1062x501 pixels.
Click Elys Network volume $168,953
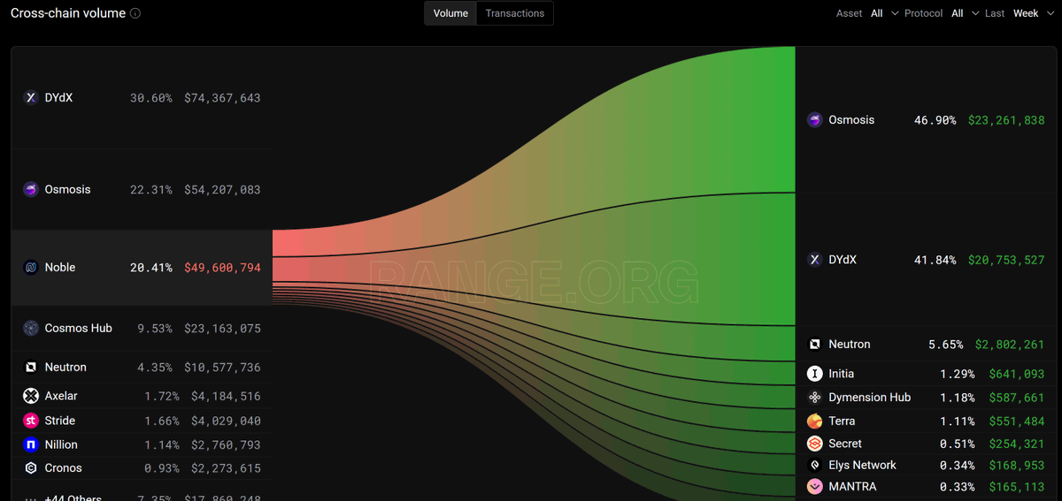1017,466
